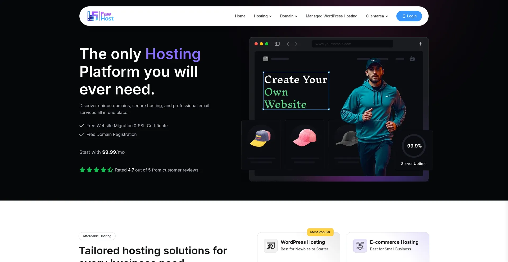Select the pink cap thumbnail
This screenshot has width=508, height=262.
click(x=305, y=137)
